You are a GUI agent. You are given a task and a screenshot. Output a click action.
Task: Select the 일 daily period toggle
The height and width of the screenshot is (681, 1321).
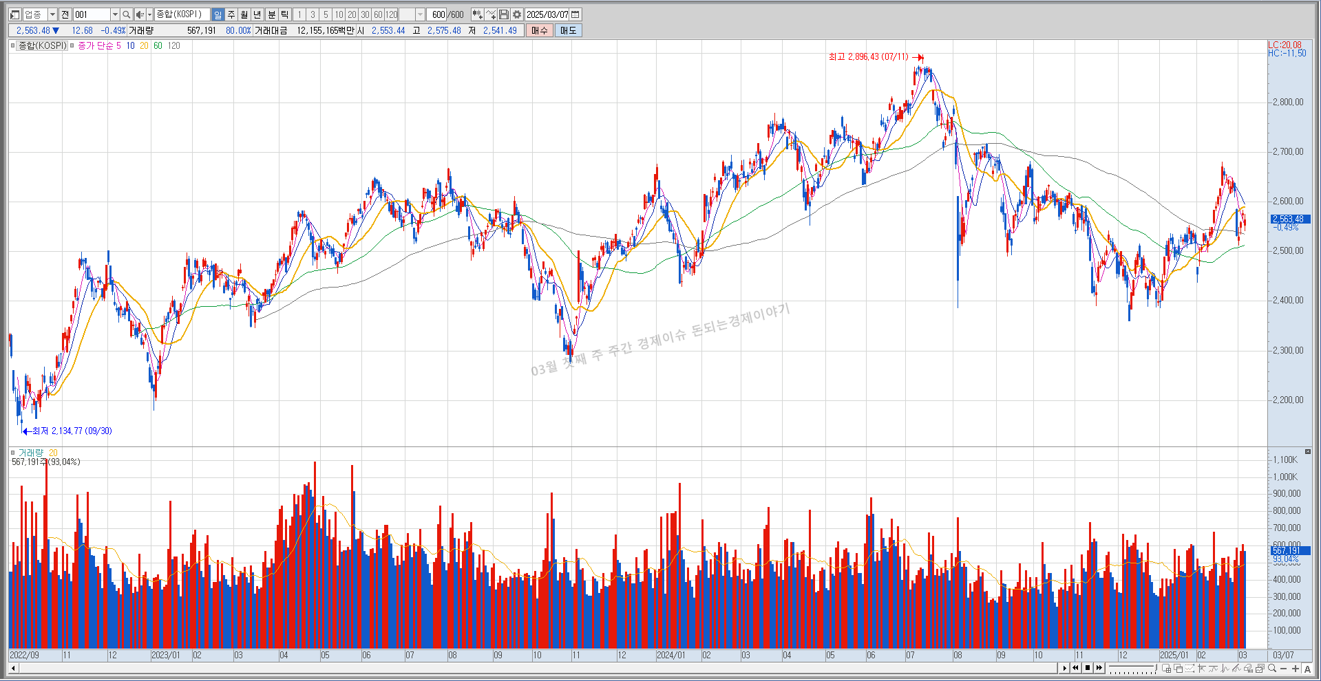click(218, 14)
